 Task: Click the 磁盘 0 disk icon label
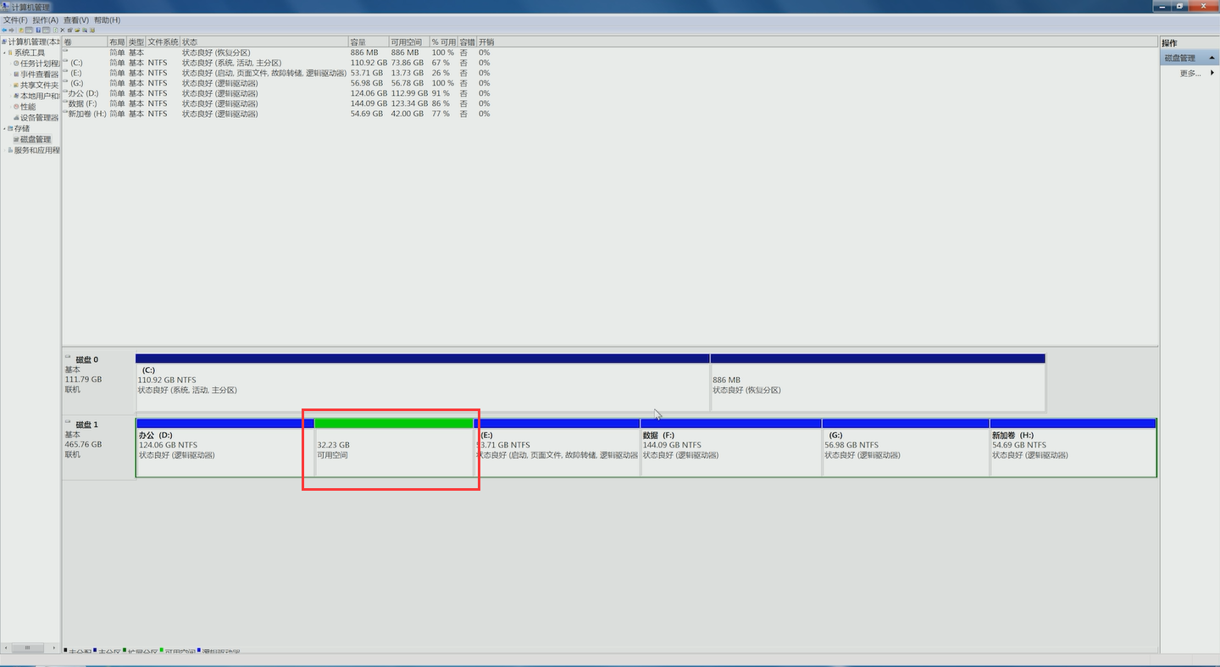click(69, 359)
